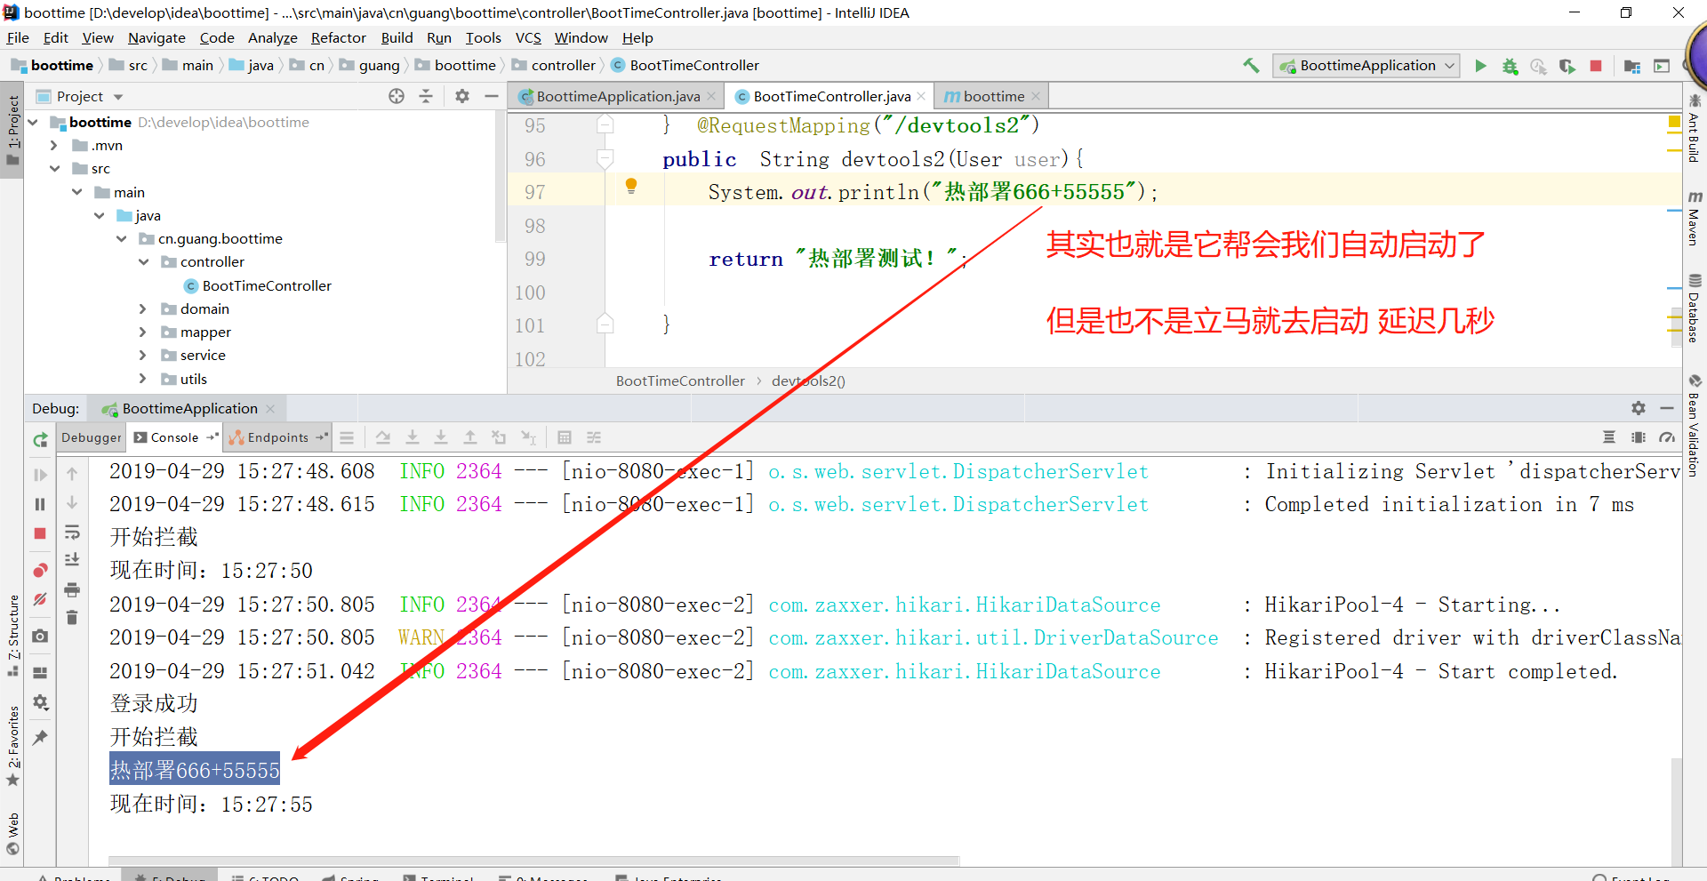The width and height of the screenshot is (1707, 881).
Task: Open the Structure side tool window
Action: pos(13,635)
